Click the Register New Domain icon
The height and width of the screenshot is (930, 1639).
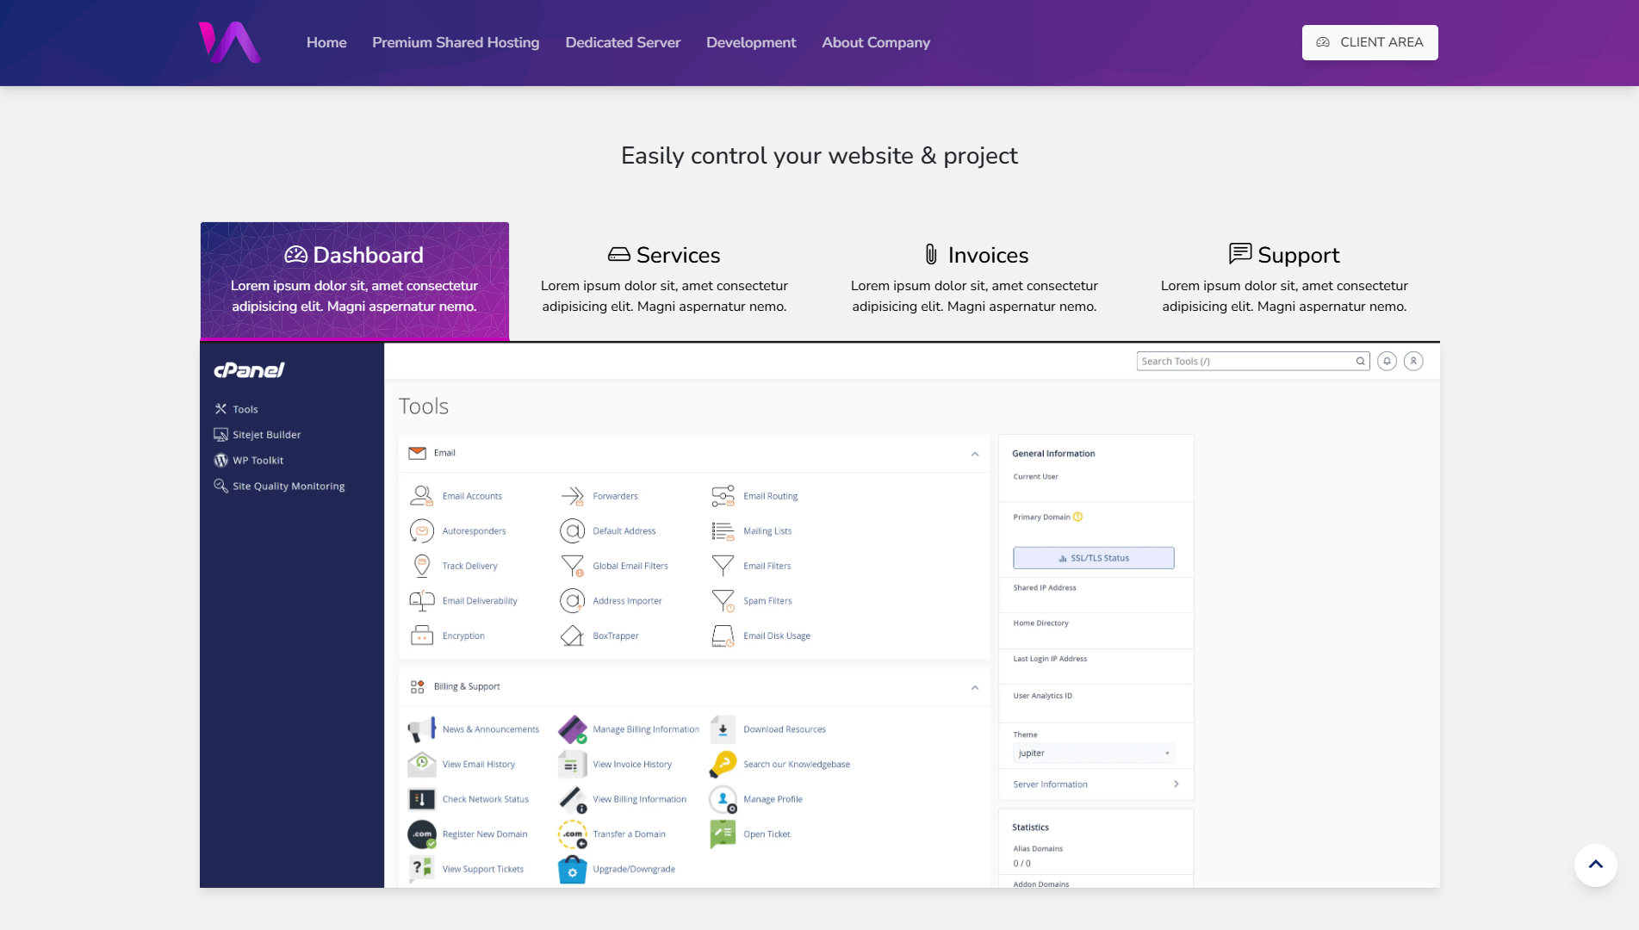point(421,834)
